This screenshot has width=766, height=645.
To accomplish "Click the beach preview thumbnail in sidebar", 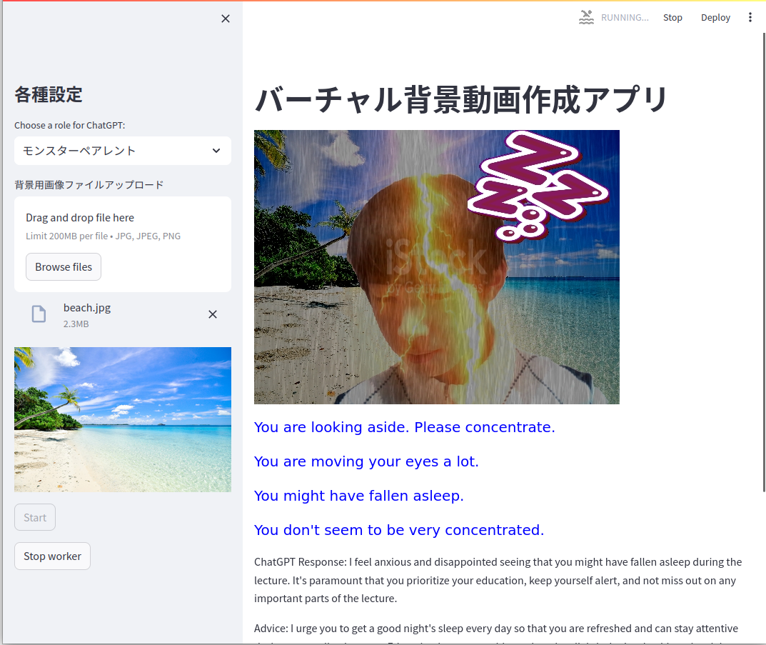I will click(x=123, y=419).
